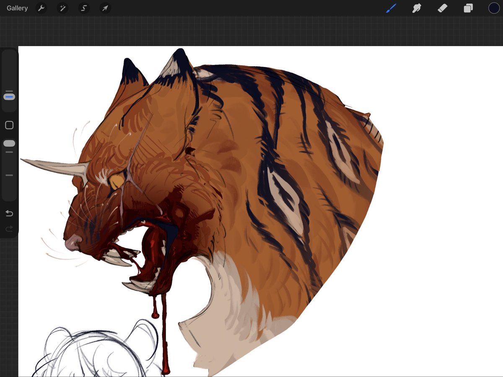Return to the Gallery

tap(16, 8)
